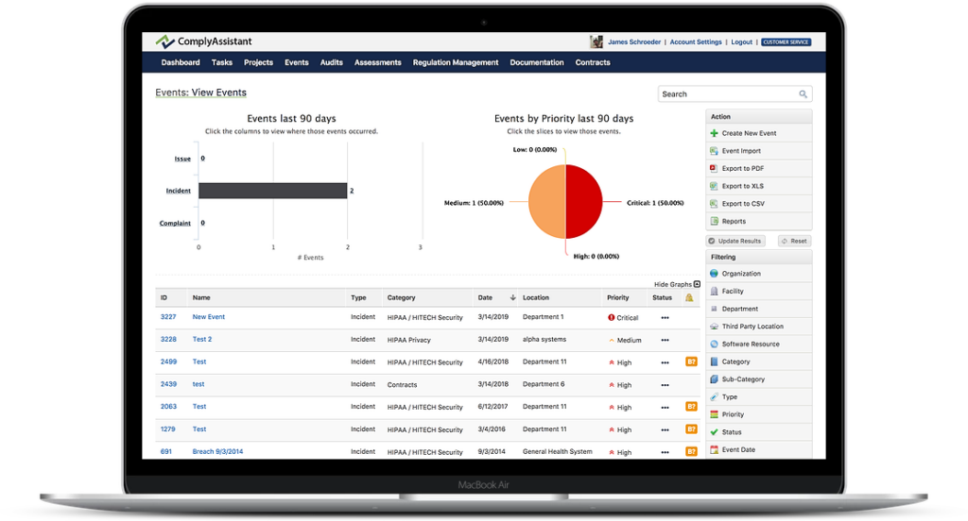The height and width of the screenshot is (521, 968).
Task: Click the Reports icon in Action panel
Action: [714, 221]
